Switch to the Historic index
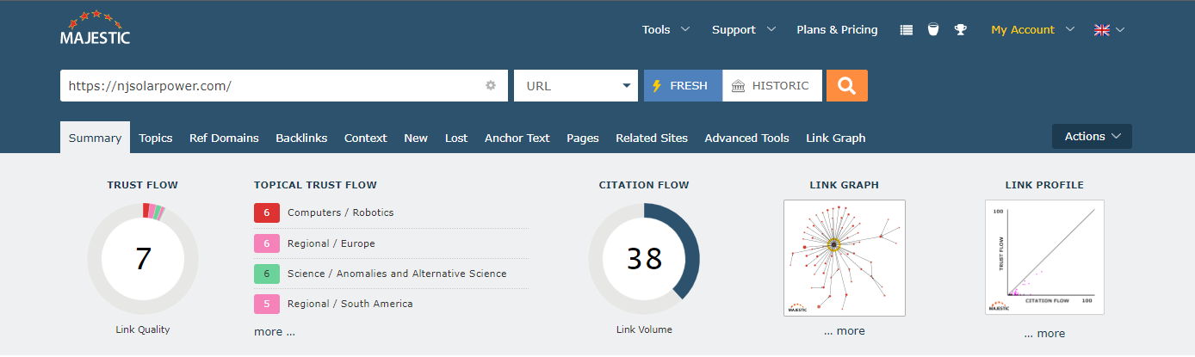 pos(771,85)
